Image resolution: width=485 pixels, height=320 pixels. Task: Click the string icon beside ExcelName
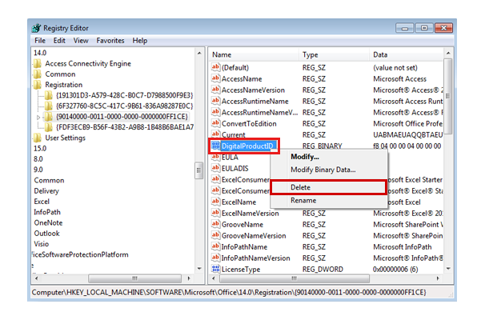[215, 202]
